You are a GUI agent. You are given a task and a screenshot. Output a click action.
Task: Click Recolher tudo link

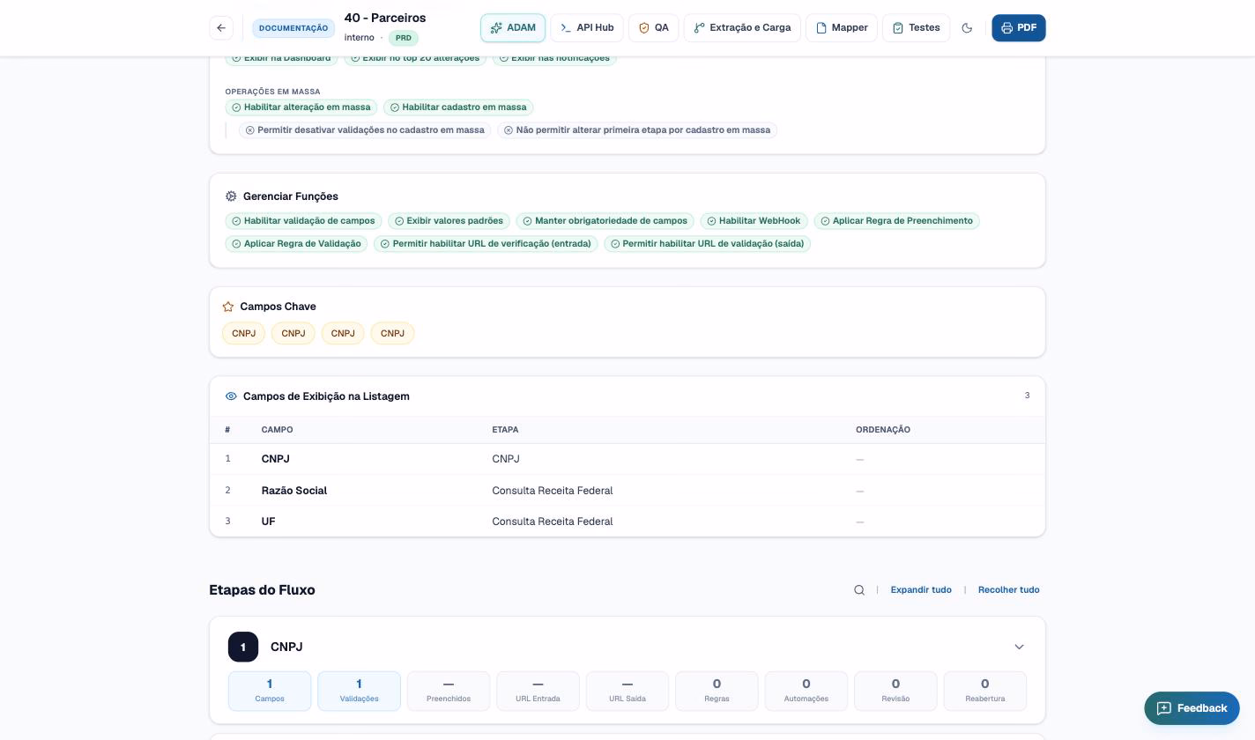[x=1008, y=590]
